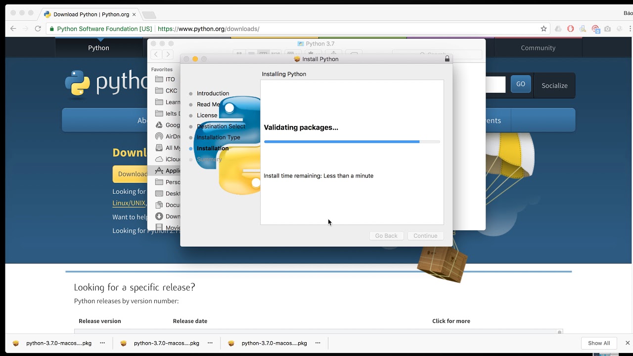Image resolution: width=633 pixels, height=356 pixels.
Task: Click the License step in the installer
Action: click(207, 115)
